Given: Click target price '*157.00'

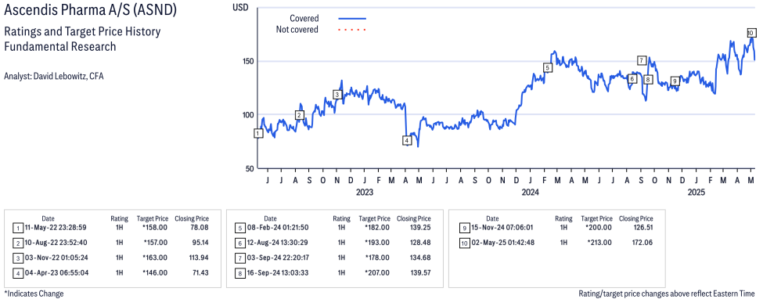Looking at the screenshot, I should (x=155, y=243).
